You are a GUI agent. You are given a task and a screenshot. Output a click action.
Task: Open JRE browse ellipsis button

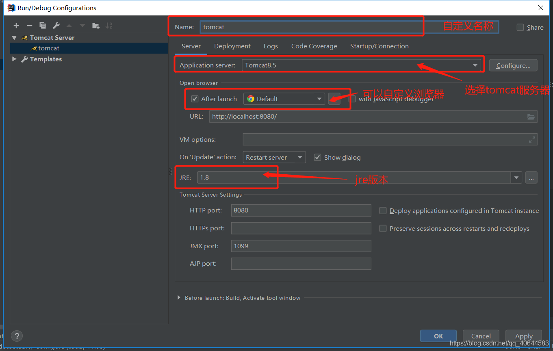pos(531,178)
